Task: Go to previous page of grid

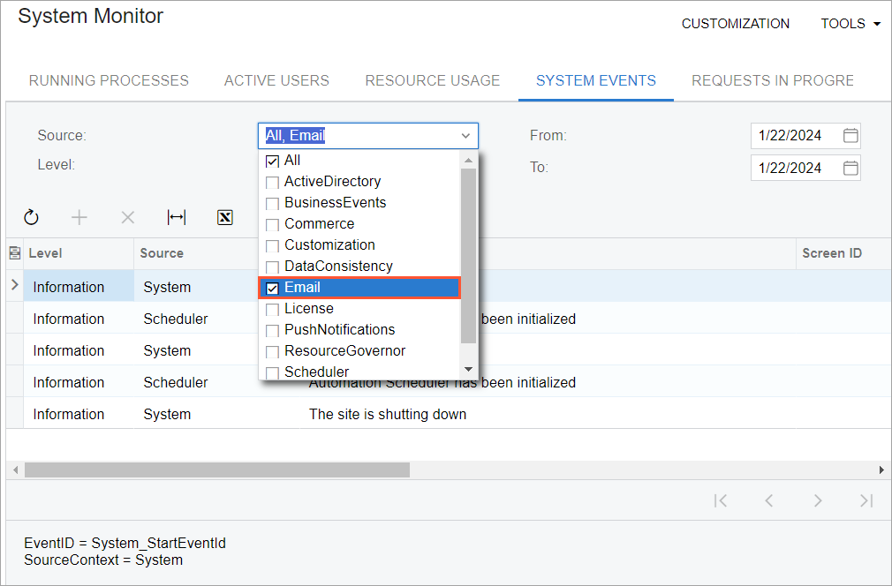Action: point(769,500)
